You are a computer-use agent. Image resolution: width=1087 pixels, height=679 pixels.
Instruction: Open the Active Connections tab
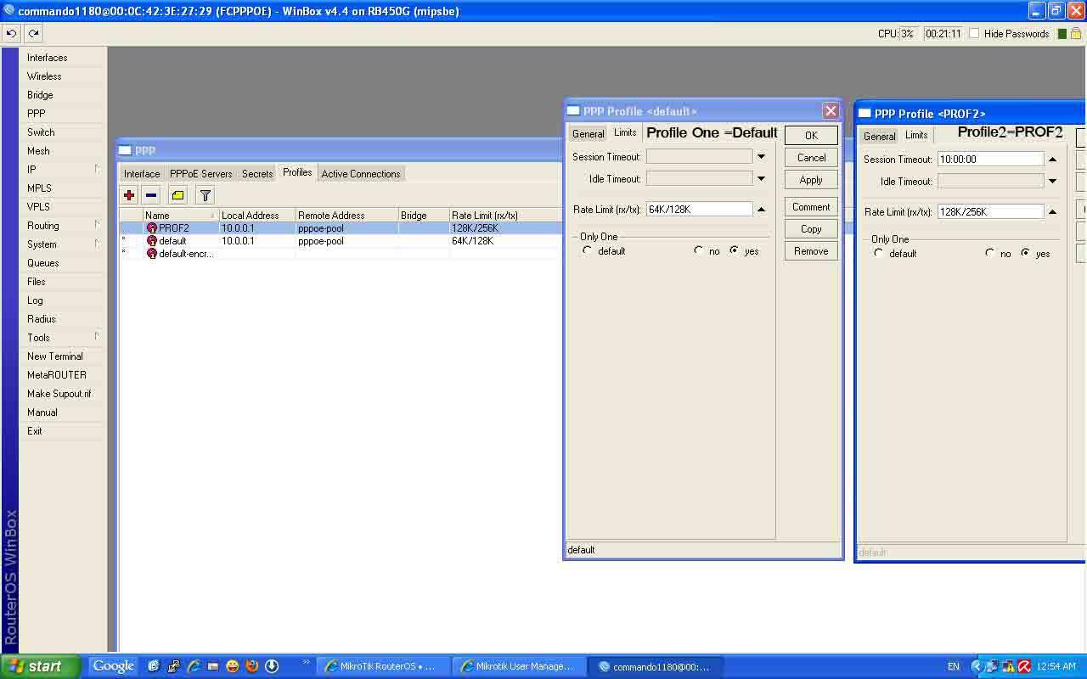click(x=361, y=174)
